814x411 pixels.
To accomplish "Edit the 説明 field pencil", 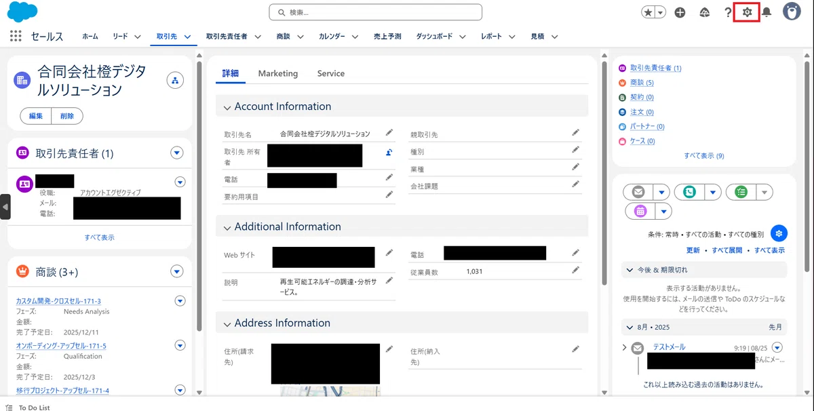I will (389, 279).
